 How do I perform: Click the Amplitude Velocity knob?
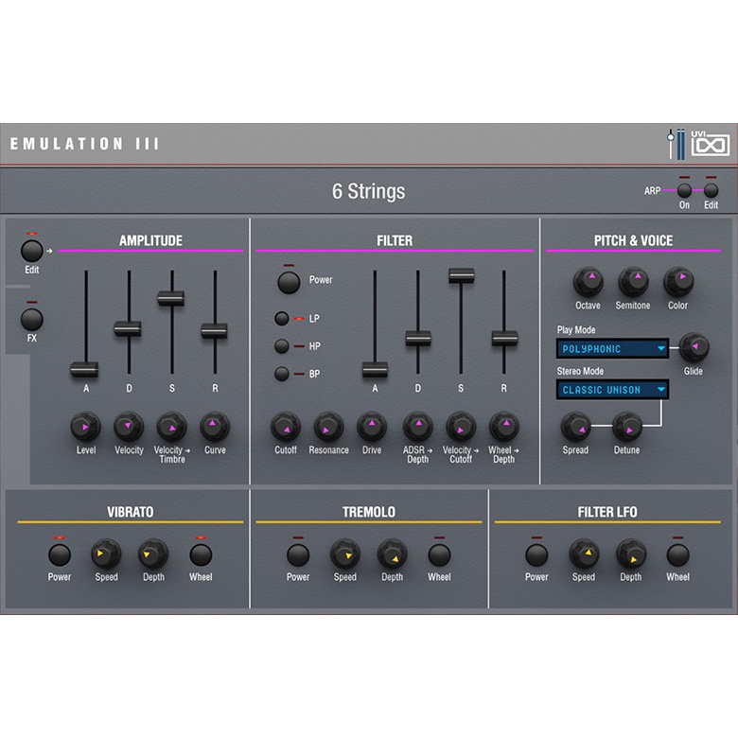coord(129,427)
